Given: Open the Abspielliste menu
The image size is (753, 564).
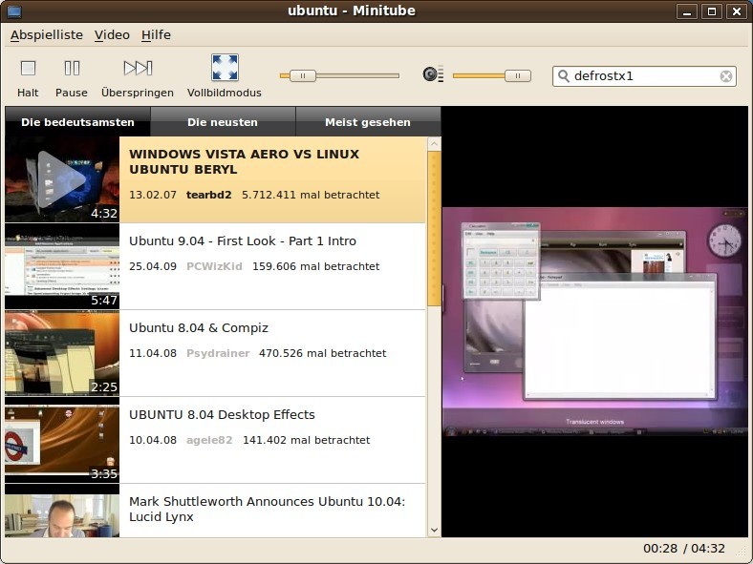Looking at the screenshot, I should pos(47,35).
